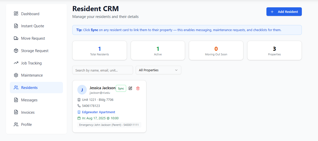
Task: Navigate to Storage Request
Action: click(36, 51)
